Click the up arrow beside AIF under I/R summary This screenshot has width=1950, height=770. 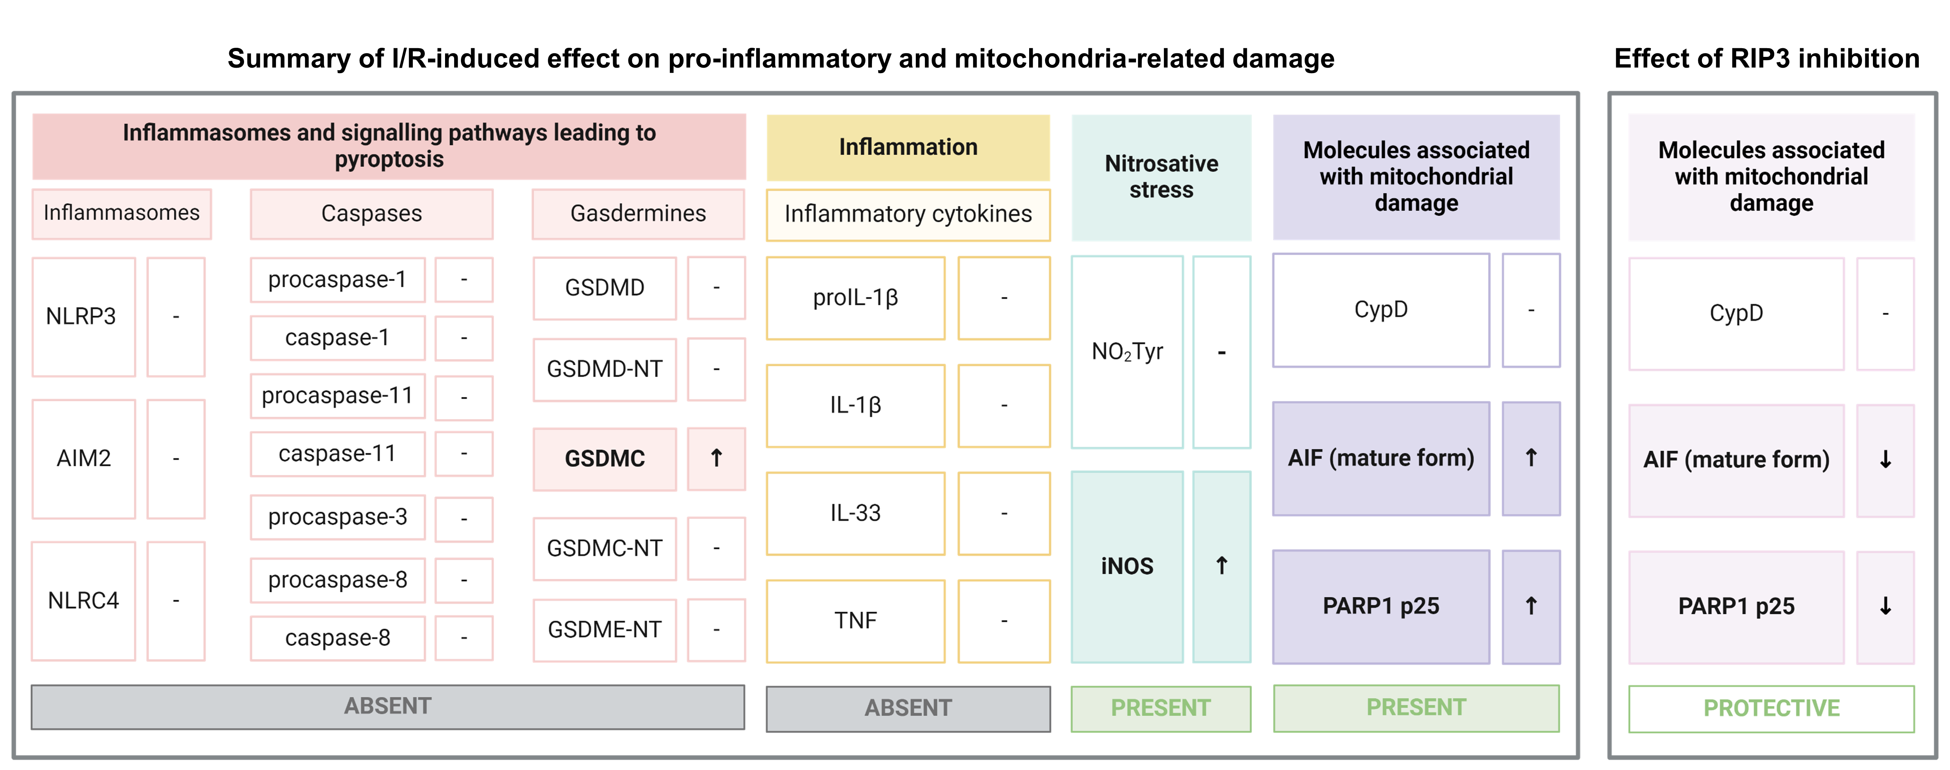pos(1531,458)
